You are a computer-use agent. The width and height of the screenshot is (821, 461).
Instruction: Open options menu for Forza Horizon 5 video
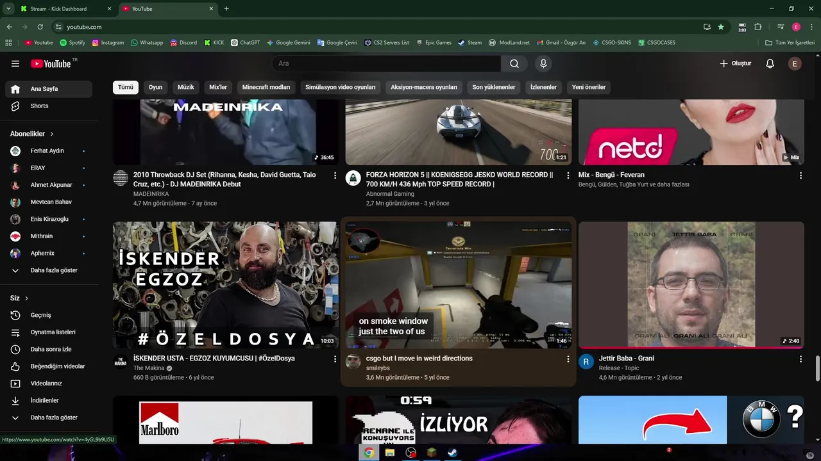coord(568,175)
